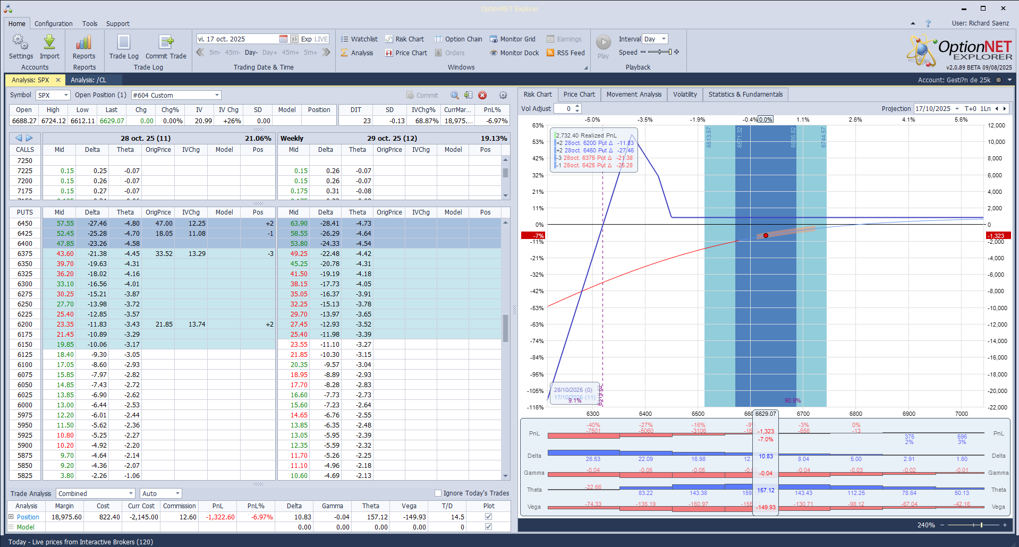This screenshot has width=1019, height=547.
Task: Open the Option Chain window
Action: [x=458, y=39]
